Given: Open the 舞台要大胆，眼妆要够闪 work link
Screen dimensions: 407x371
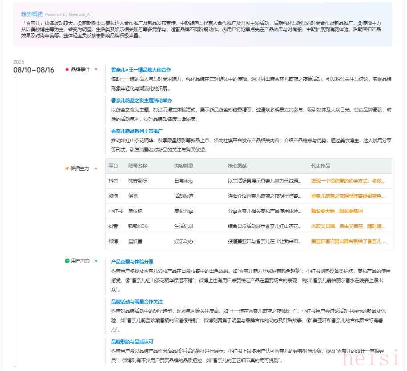Looking at the screenshot, I should (337, 211).
